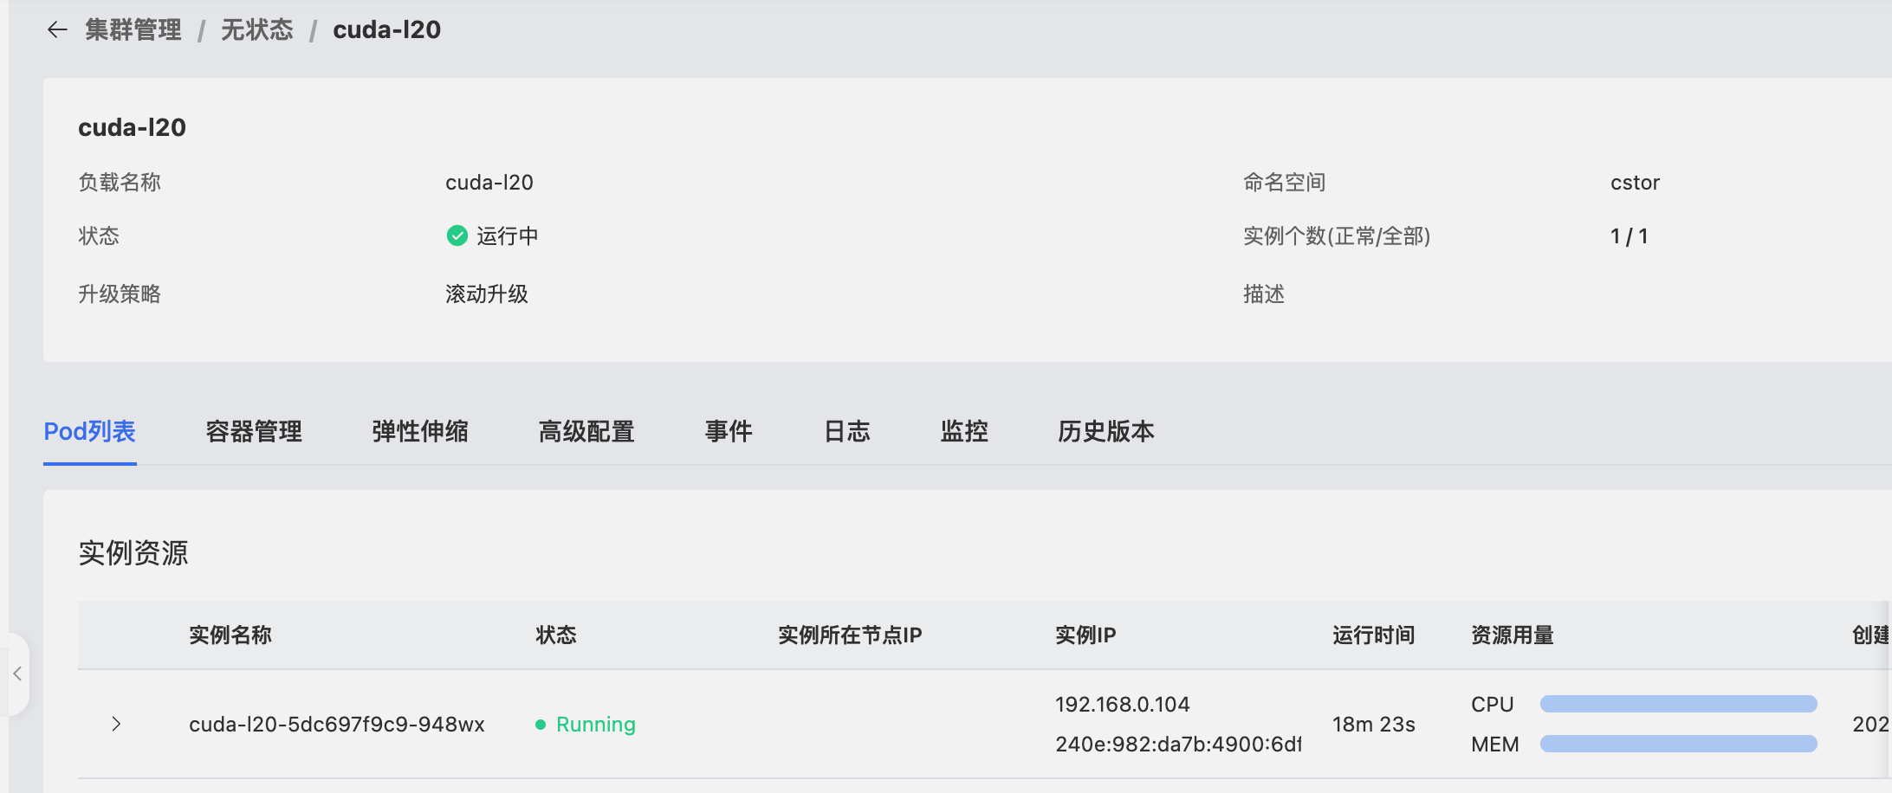Click the instance IP 192.168.0.104
Screen dimensions: 1892x793
[x=1122, y=705]
